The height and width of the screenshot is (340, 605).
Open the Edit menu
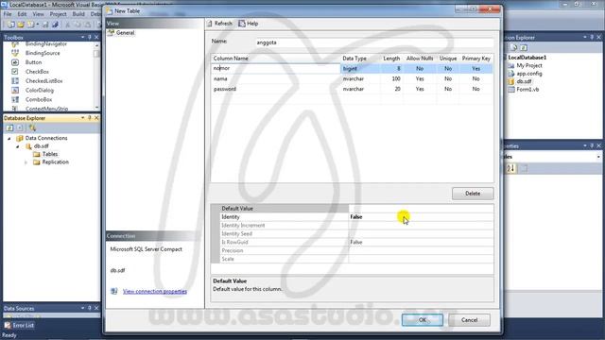click(22, 14)
